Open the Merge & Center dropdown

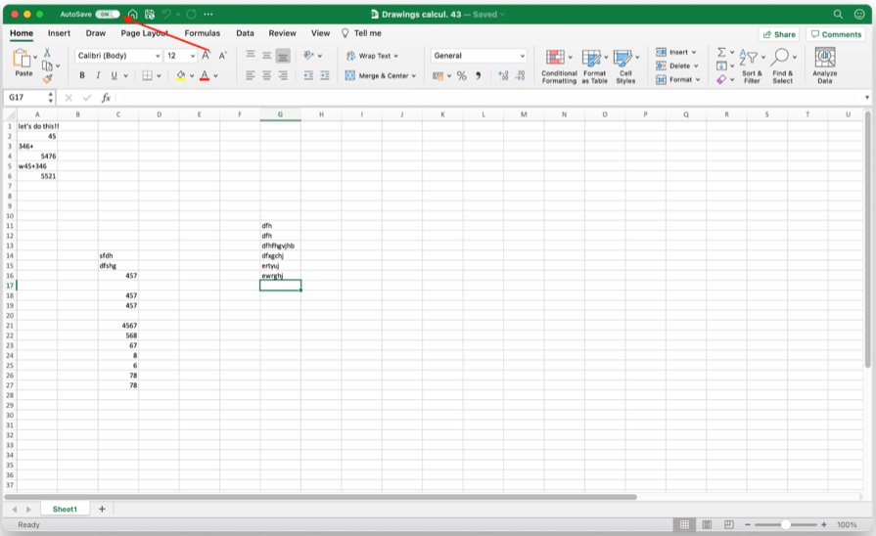[381, 75]
